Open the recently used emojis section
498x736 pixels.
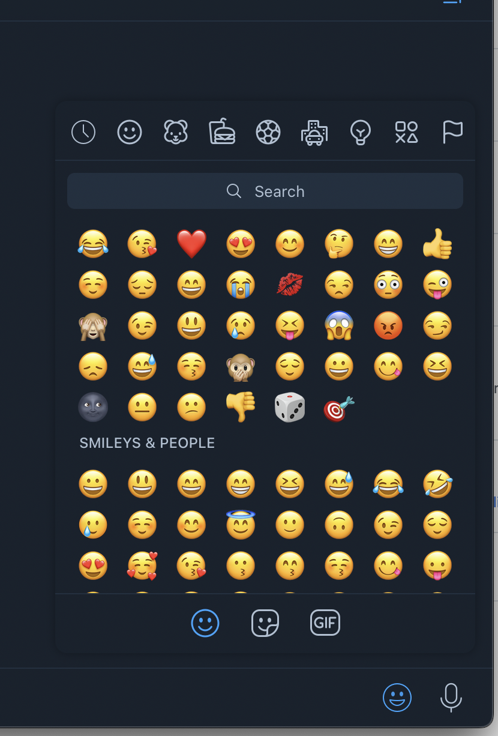click(84, 132)
